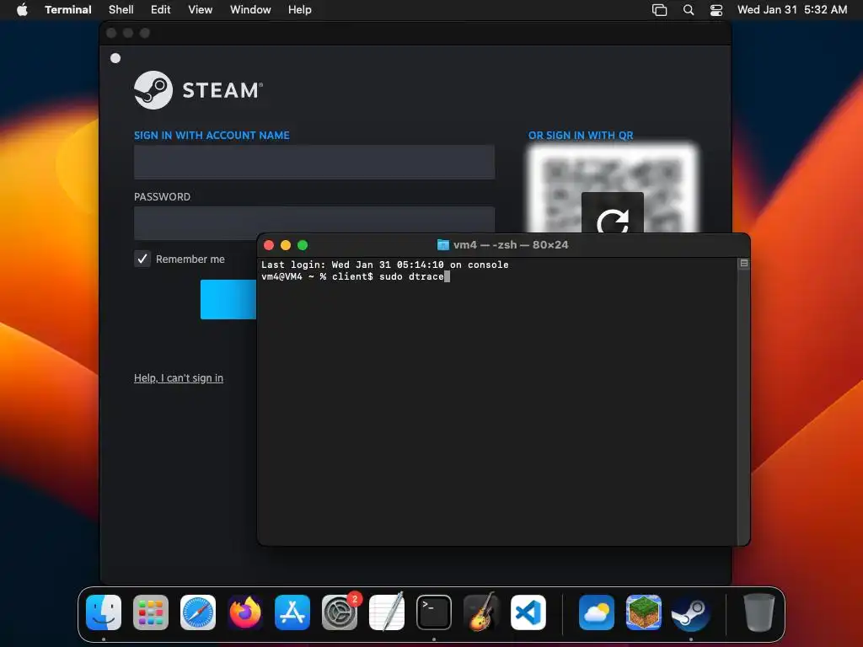Click the blue Steam sign in button
Viewport: 863px width, 647px height.
(x=228, y=299)
